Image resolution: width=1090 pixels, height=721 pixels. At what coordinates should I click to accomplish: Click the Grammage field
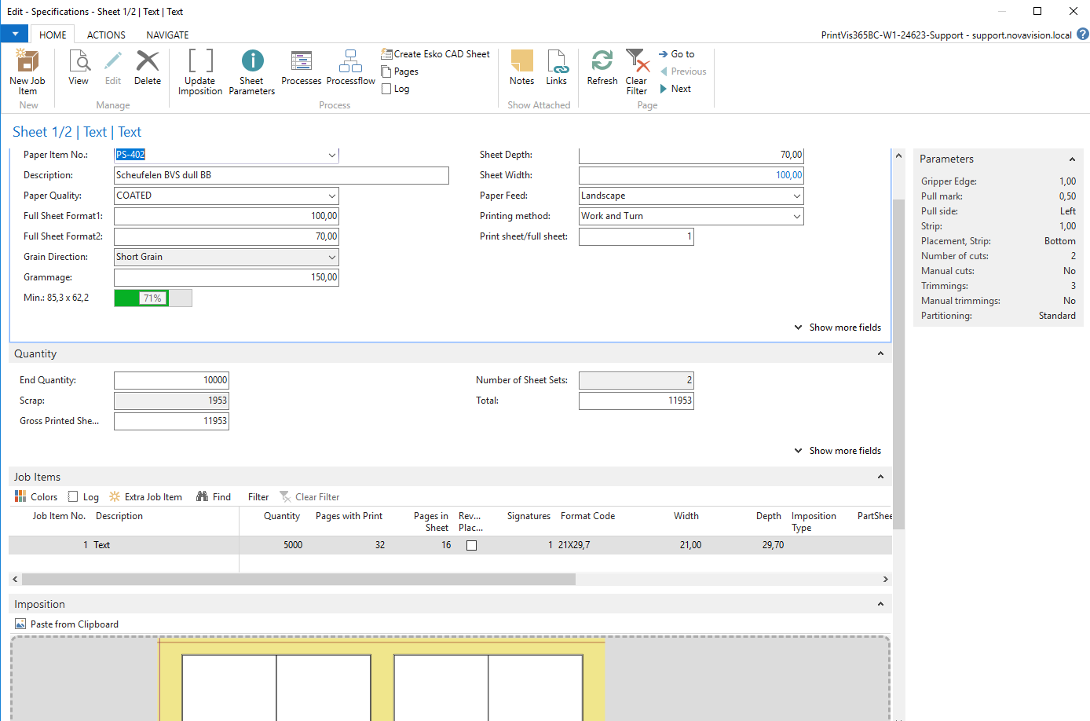pos(226,277)
